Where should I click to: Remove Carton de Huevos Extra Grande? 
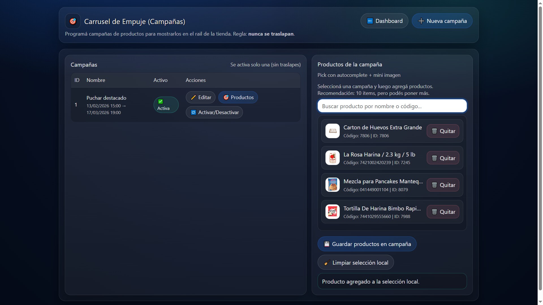coord(443,131)
